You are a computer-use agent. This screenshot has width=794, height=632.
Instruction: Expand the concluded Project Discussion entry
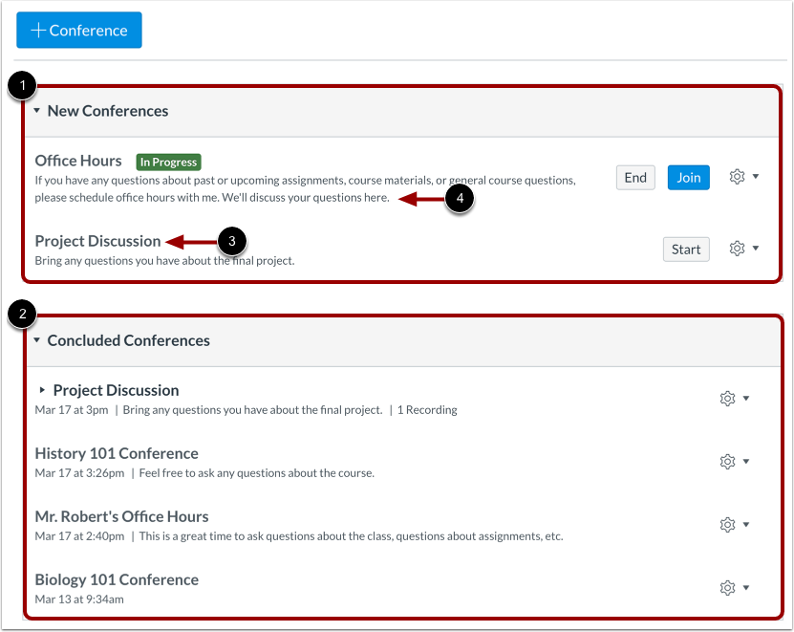click(x=42, y=390)
